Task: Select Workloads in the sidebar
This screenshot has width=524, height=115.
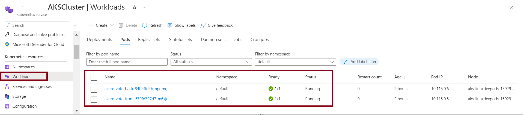Action: click(22, 77)
